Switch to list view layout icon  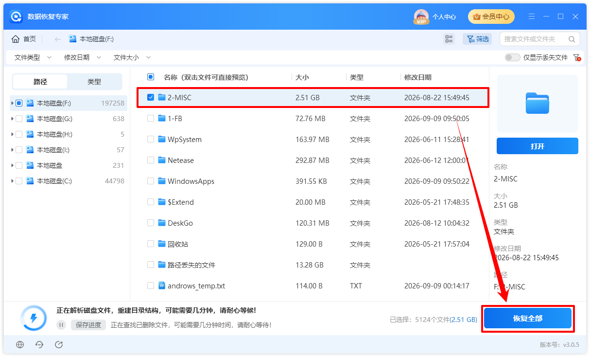[x=449, y=39]
